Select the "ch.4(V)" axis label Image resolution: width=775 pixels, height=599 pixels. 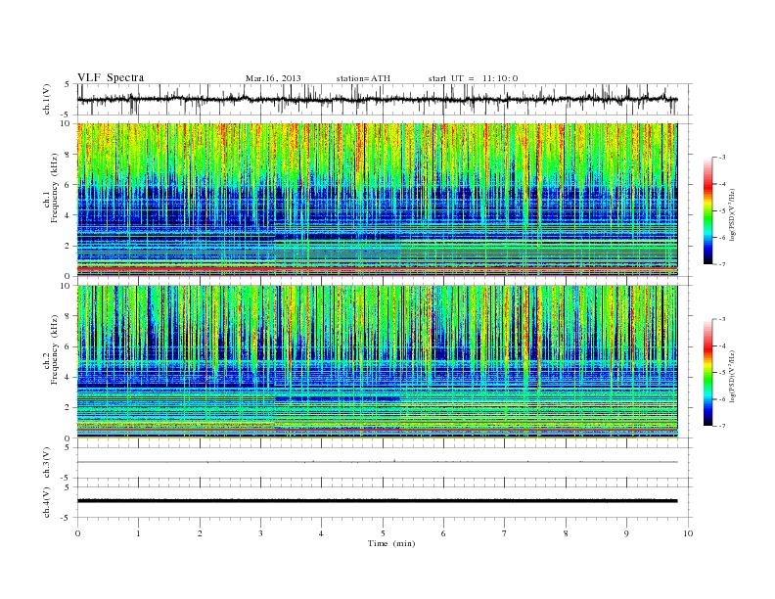[x=46, y=502]
